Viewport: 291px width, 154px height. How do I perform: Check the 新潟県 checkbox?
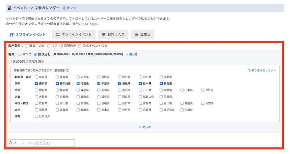[x=99, y=90]
